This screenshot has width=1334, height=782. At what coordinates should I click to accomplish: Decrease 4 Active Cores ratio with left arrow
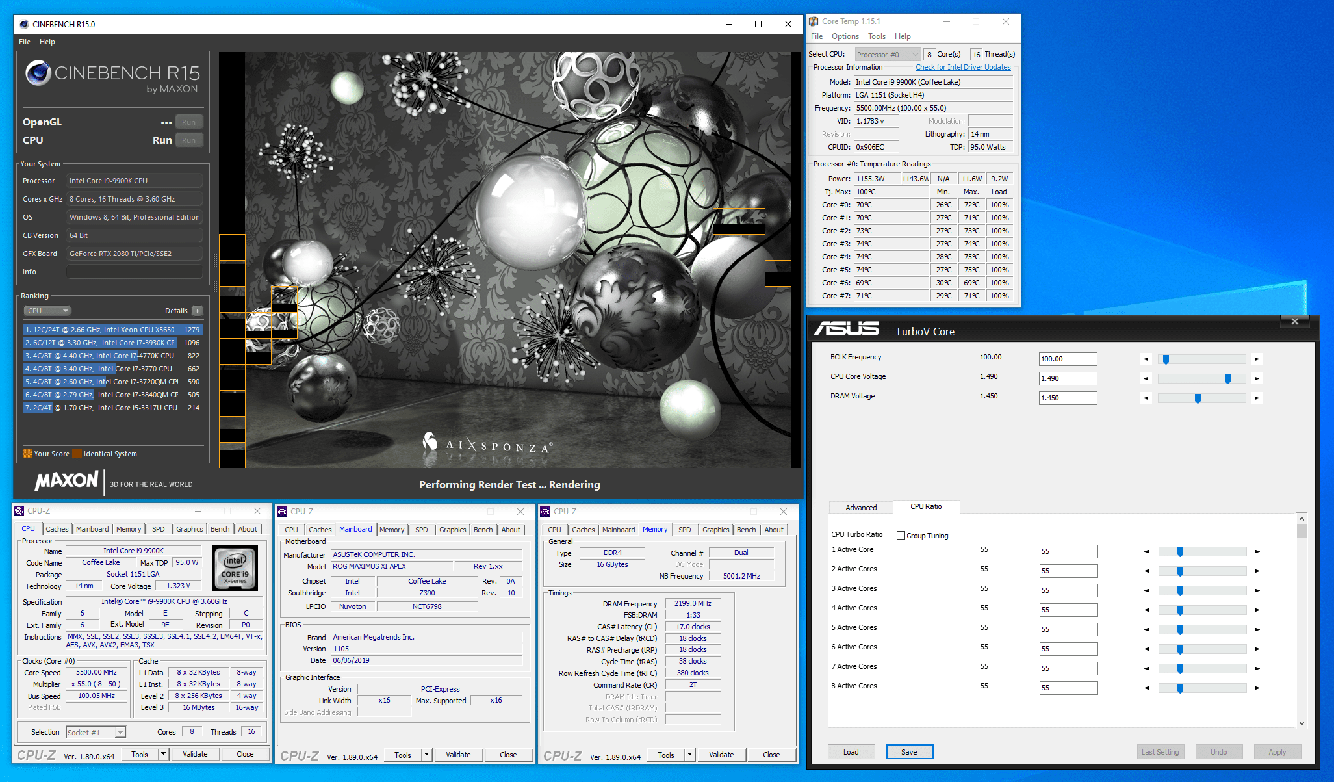(x=1147, y=610)
